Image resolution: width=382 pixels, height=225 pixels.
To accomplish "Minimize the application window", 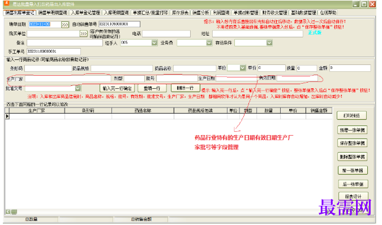I will 356,4.
